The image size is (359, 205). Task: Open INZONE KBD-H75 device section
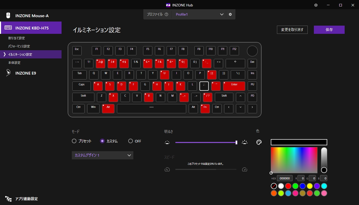[31, 28]
